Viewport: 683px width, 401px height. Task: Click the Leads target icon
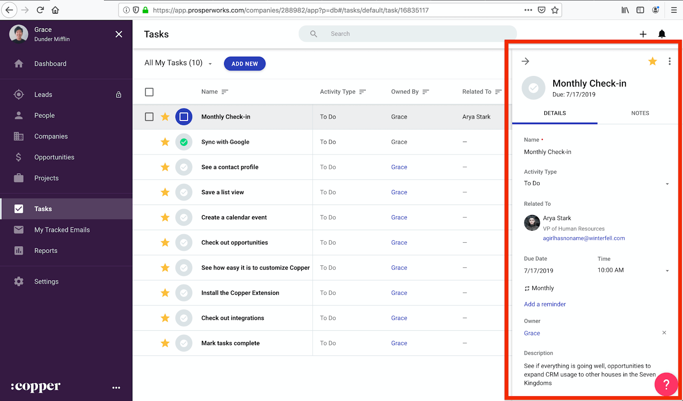pyautogui.click(x=18, y=94)
